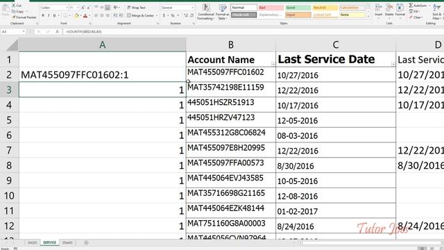Apply Accounting dollar number format

point(164,15)
